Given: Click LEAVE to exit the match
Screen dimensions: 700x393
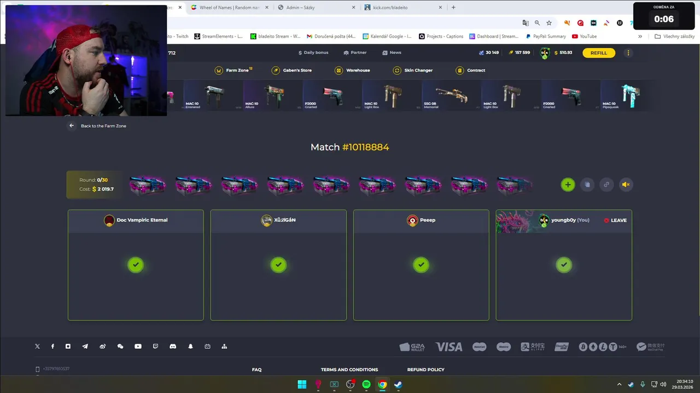Looking at the screenshot, I should coord(615,221).
